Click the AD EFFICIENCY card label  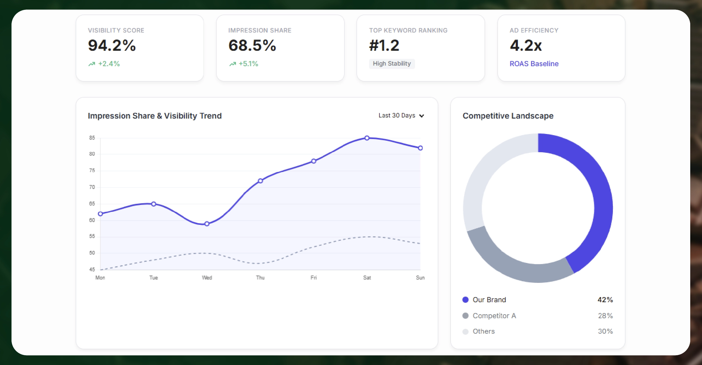point(534,30)
